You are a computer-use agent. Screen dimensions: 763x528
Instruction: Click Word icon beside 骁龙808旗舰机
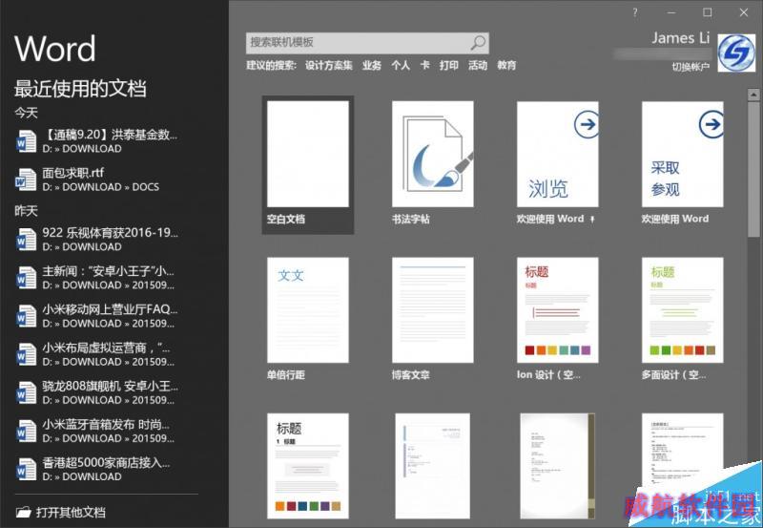click(x=26, y=392)
